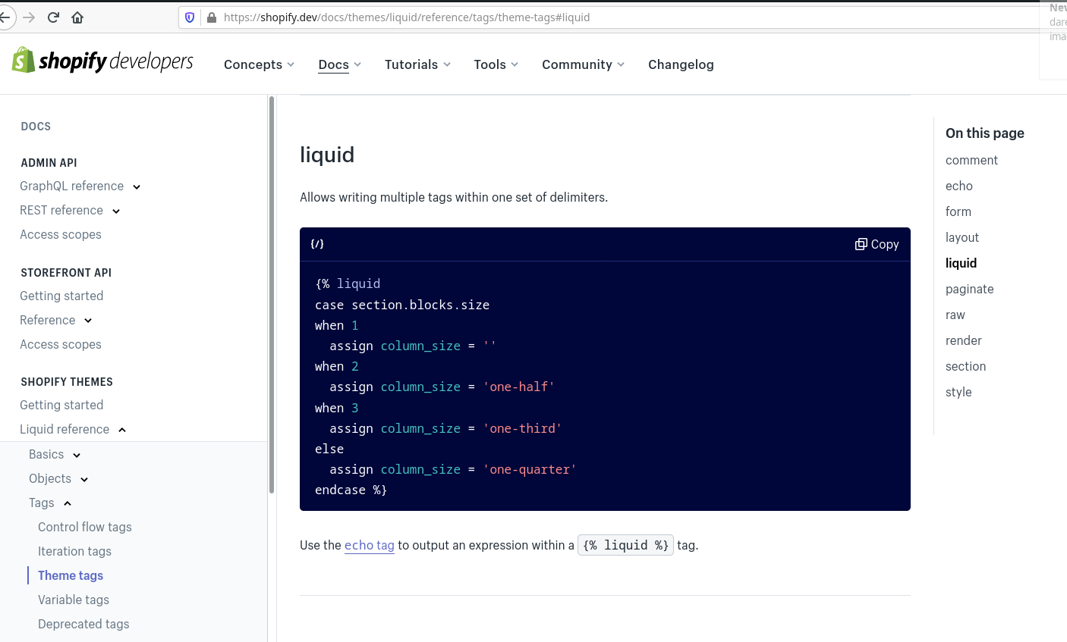
Task: Expand the GraphQL reference chevron
Action: point(136,186)
